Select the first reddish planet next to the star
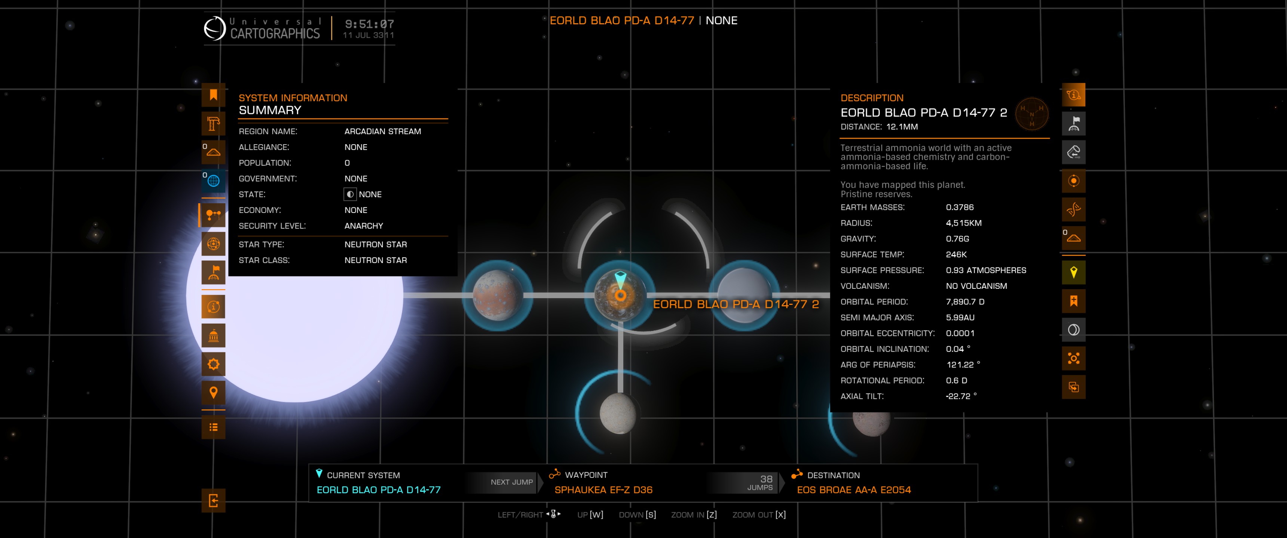This screenshot has height=538, width=1287. pos(497,296)
